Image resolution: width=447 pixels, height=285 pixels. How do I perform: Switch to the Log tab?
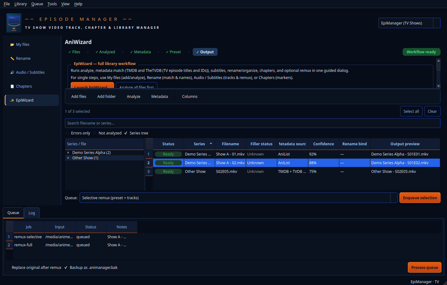32,213
